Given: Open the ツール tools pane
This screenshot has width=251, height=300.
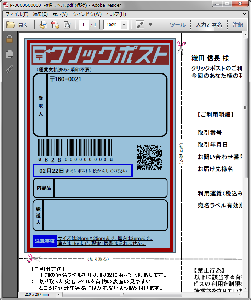Looking at the screenshot, I should (x=178, y=25).
